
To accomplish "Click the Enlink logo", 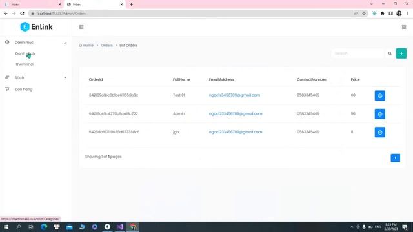I will pyautogui.click(x=36, y=27).
